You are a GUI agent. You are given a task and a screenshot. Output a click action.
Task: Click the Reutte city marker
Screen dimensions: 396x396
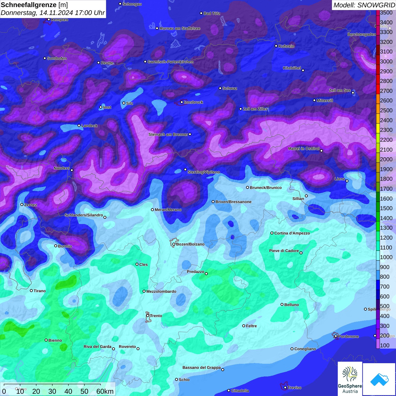[x=99, y=63]
